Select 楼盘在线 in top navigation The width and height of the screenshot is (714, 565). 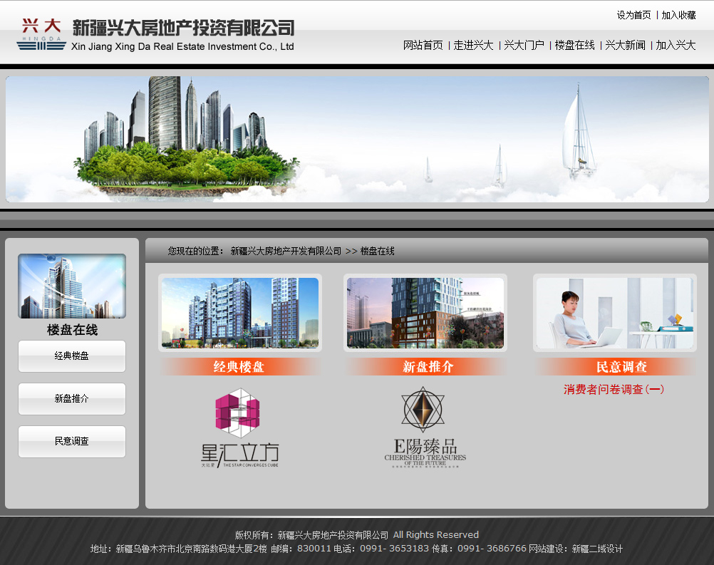click(x=575, y=46)
